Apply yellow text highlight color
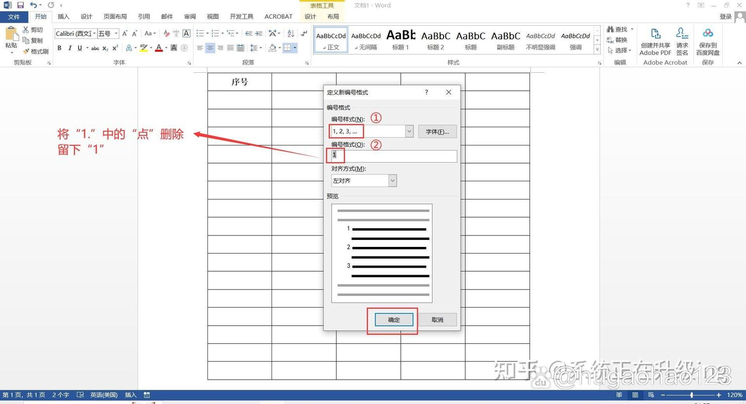This screenshot has width=746, height=404. [143, 48]
